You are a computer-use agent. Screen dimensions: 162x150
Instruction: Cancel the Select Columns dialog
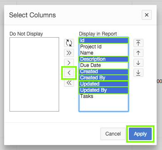(113, 134)
